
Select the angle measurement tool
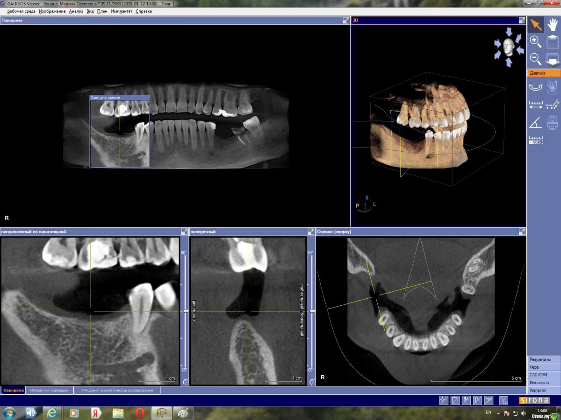536,122
